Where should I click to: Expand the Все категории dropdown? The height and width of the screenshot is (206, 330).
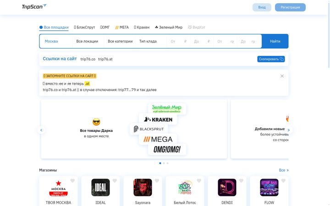point(120,41)
